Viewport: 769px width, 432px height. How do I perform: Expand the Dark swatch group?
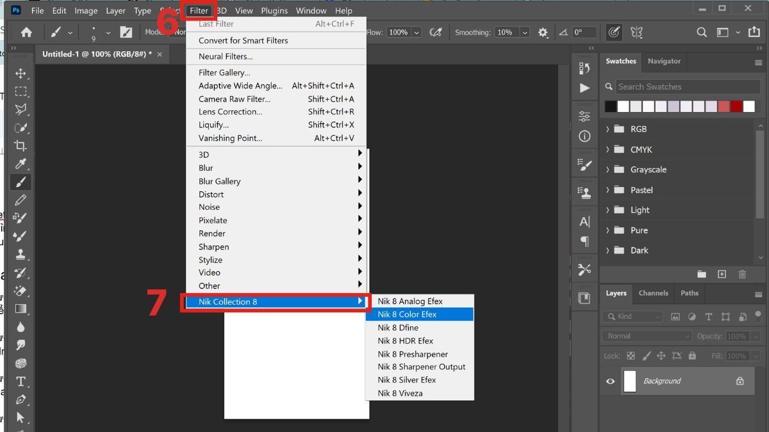pos(608,250)
